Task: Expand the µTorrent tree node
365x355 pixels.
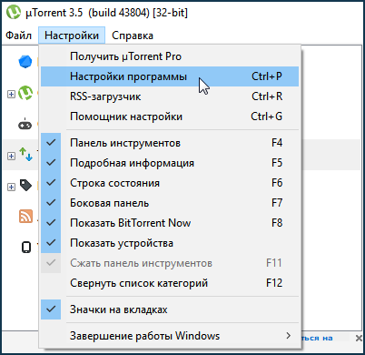Action: point(11,94)
